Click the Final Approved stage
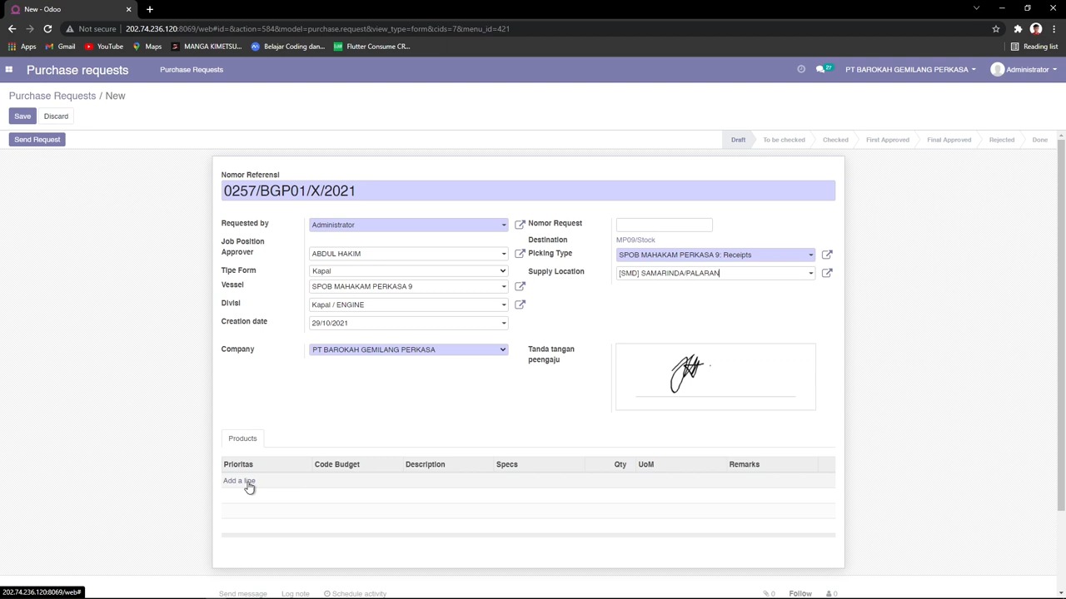Viewport: 1066px width, 599px height. click(949, 140)
